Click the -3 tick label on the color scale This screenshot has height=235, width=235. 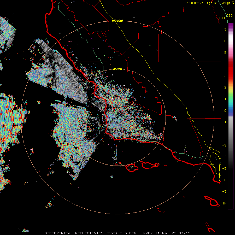224,145
